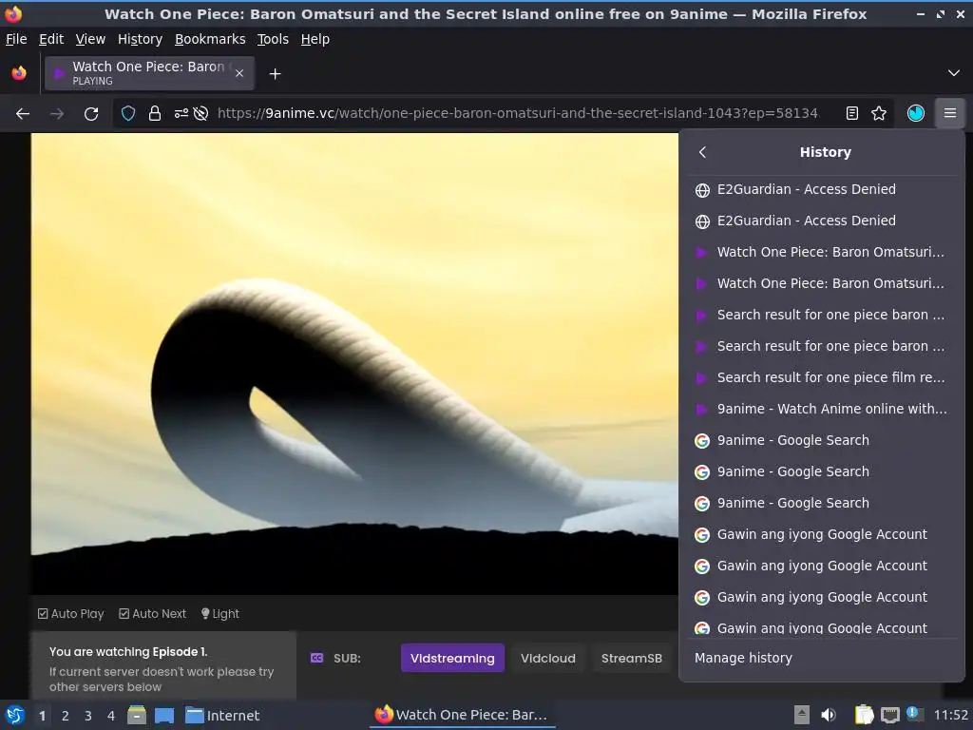Open the clipboard tray icon
The width and height of the screenshot is (973, 730).
click(x=864, y=715)
